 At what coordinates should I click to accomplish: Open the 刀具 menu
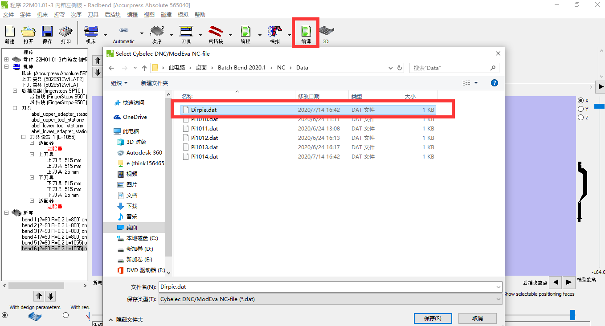93,15
